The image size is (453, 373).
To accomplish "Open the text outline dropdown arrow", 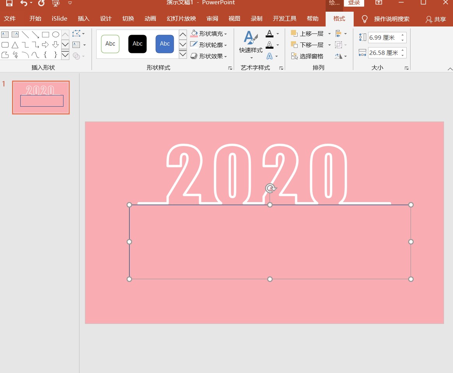I will (278, 45).
